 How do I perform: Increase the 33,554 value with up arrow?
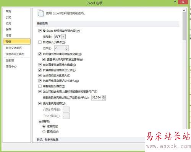104,96
